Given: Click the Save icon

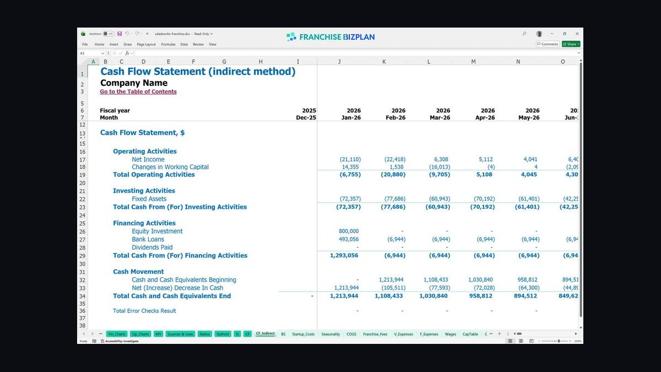Looking at the screenshot, I should [x=120, y=34].
